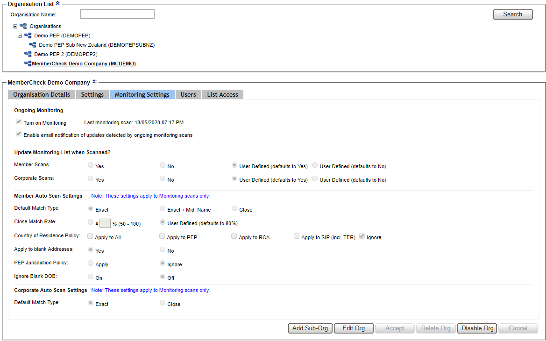Open the Users tab

pyautogui.click(x=188, y=94)
